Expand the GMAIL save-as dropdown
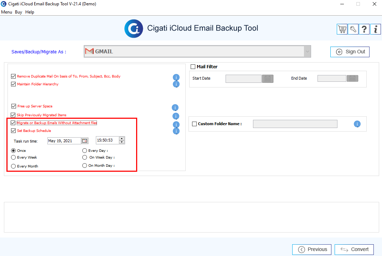The image size is (382, 256). [307, 52]
